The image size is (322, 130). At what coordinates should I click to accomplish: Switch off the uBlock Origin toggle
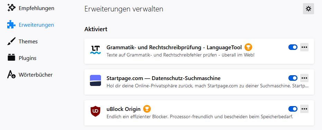293,109
